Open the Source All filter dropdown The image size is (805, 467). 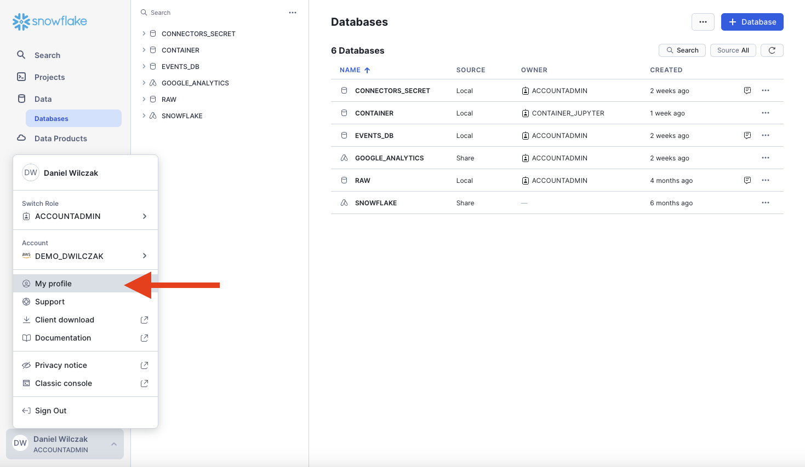733,50
